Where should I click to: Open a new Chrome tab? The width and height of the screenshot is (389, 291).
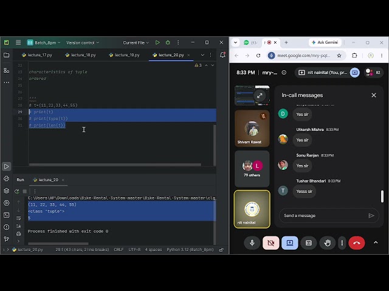pos(286,42)
